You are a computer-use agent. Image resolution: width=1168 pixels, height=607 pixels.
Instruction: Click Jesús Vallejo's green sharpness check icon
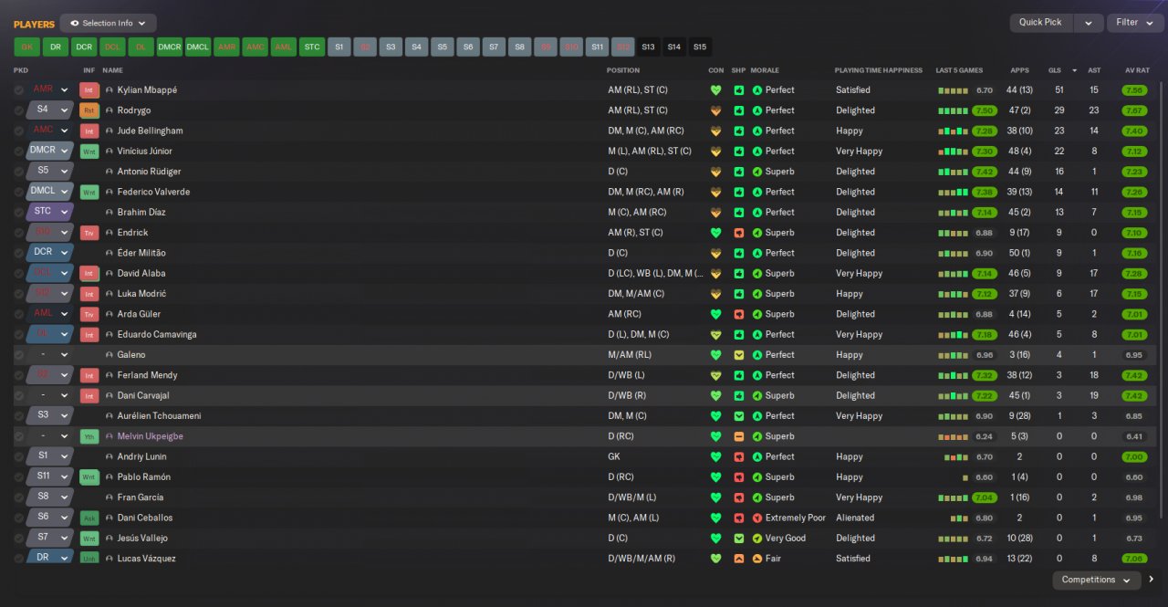tap(739, 539)
